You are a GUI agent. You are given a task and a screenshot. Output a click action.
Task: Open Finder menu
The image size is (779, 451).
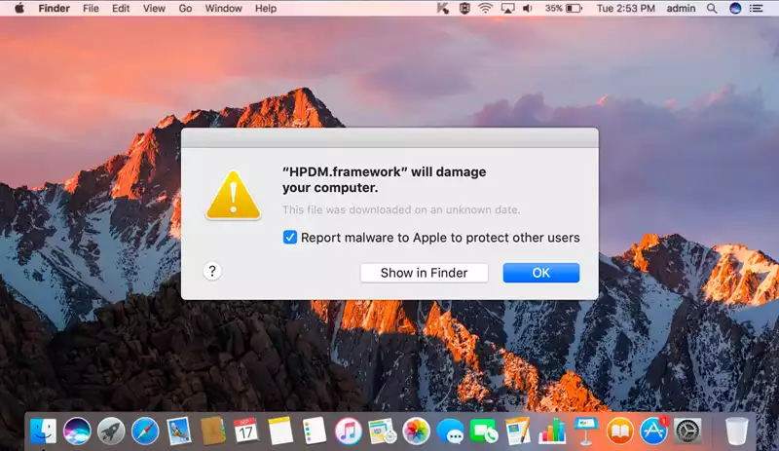[55, 9]
